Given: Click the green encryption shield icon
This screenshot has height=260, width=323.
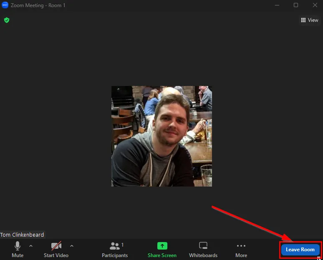Looking at the screenshot, I should pyautogui.click(x=7, y=20).
